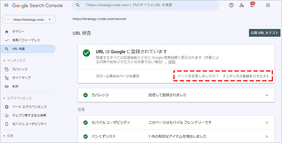Open the notifications bell
The width and height of the screenshot is (282, 143).
click(252, 6)
